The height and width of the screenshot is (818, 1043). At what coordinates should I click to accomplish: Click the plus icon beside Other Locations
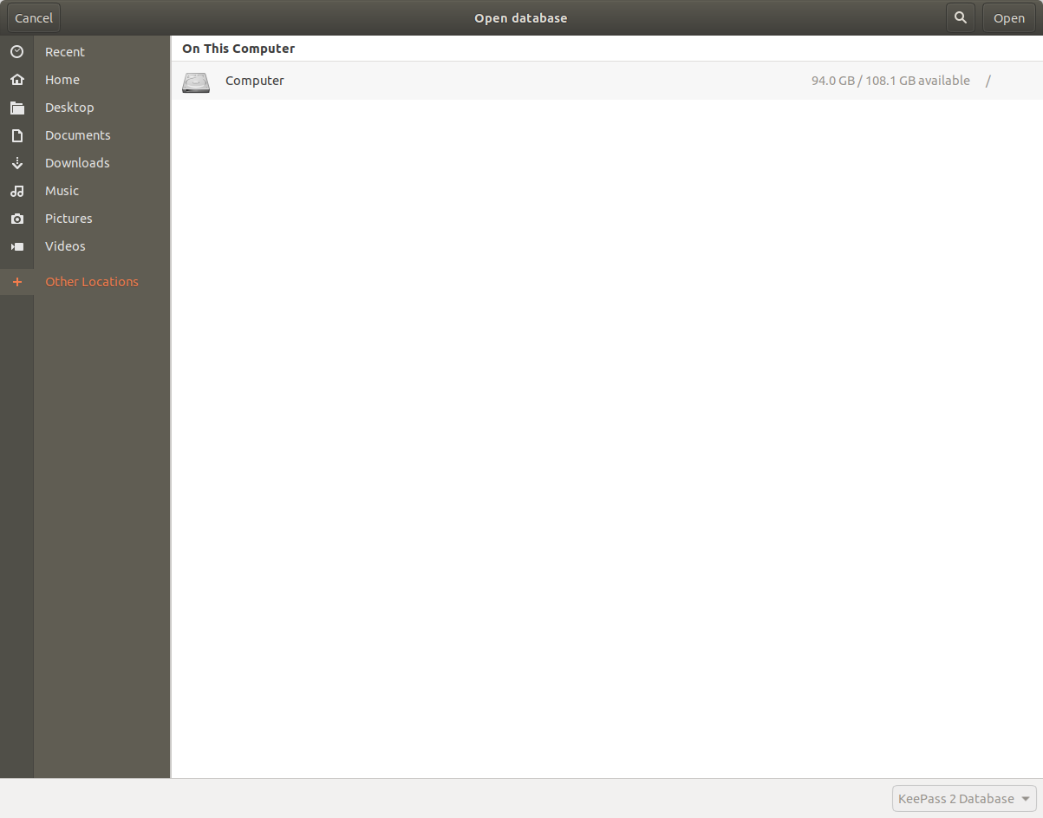pos(16,282)
